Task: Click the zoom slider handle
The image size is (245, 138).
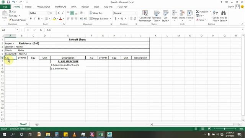Action: (225, 129)
